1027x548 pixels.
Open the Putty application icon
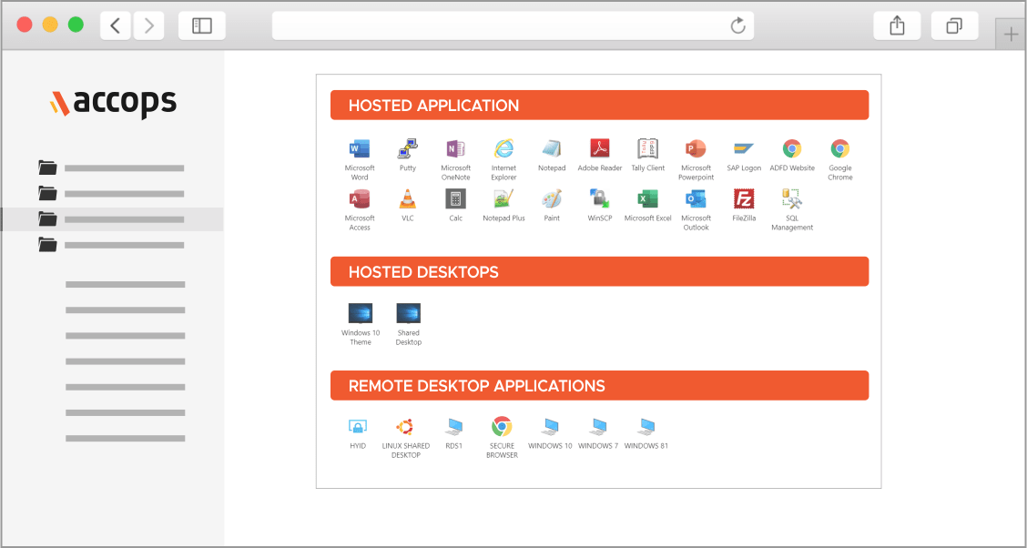click(407, 149)
